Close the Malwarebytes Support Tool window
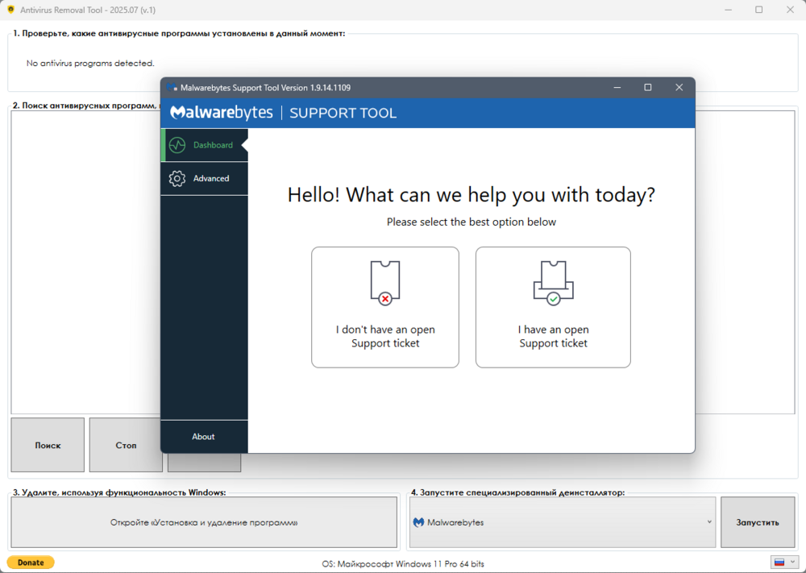Image resolution: width=806 pixels, height=573 pixels. click(679, 87)
